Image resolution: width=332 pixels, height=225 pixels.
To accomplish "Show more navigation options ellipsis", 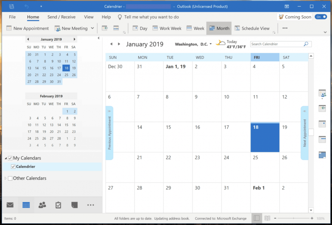I will 90,205.
